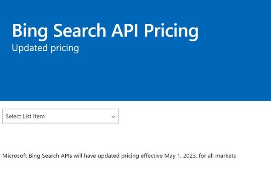Viewport: 271px width, 172px height.
Task: Click 'Microsoft' at the start of the notice
Action: point(15,156)
